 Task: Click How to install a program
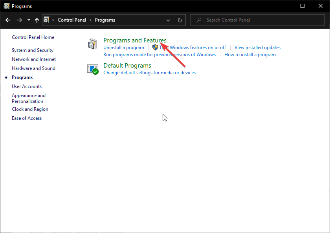250,55
